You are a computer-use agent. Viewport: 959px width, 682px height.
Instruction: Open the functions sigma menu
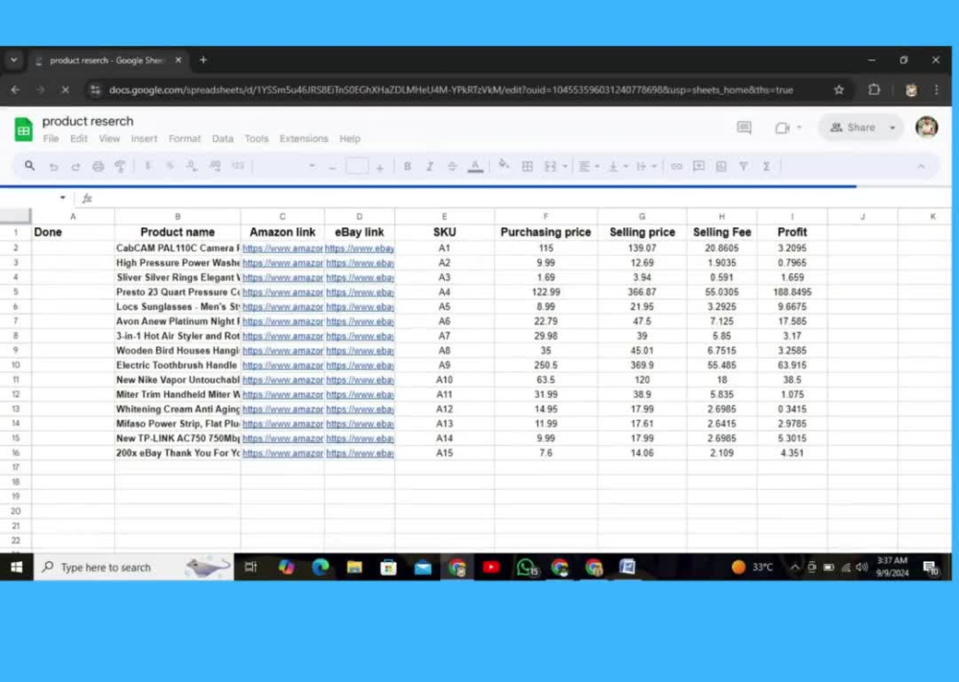pyautogui.click(x=766, y=166)
